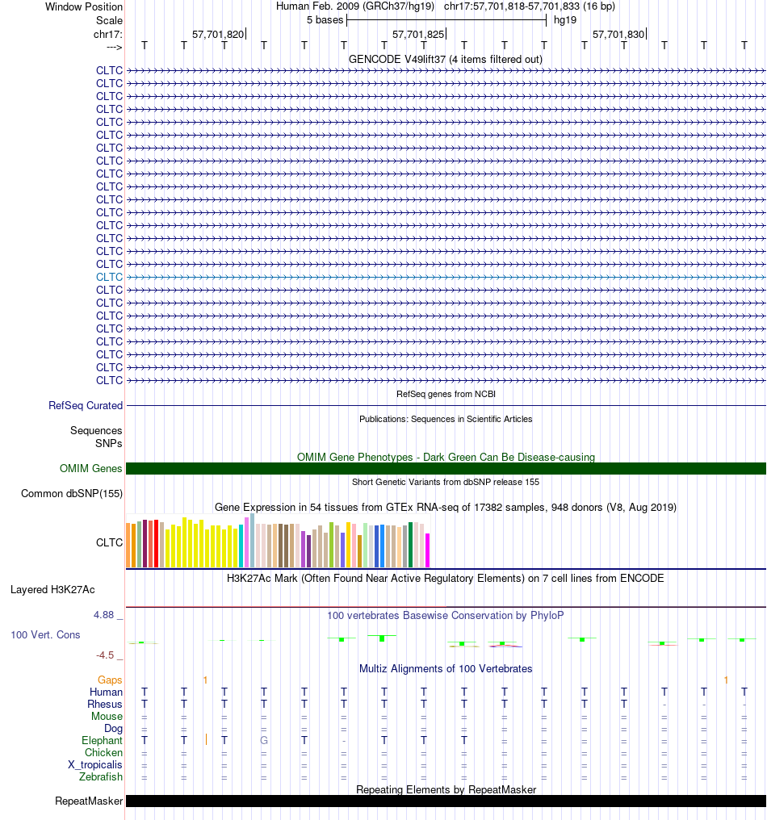Click the hg19 label beside the scale bar
Viewport: 767px width, 820px height.
pos(565,20)
